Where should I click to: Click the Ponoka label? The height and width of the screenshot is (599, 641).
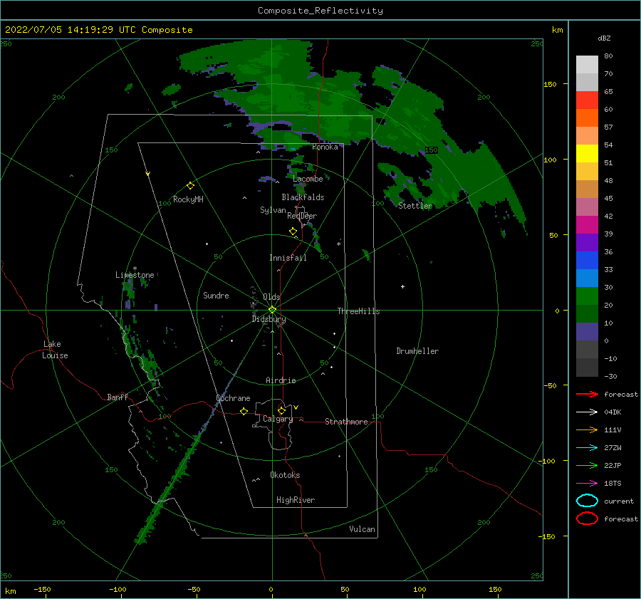[325, 147]
